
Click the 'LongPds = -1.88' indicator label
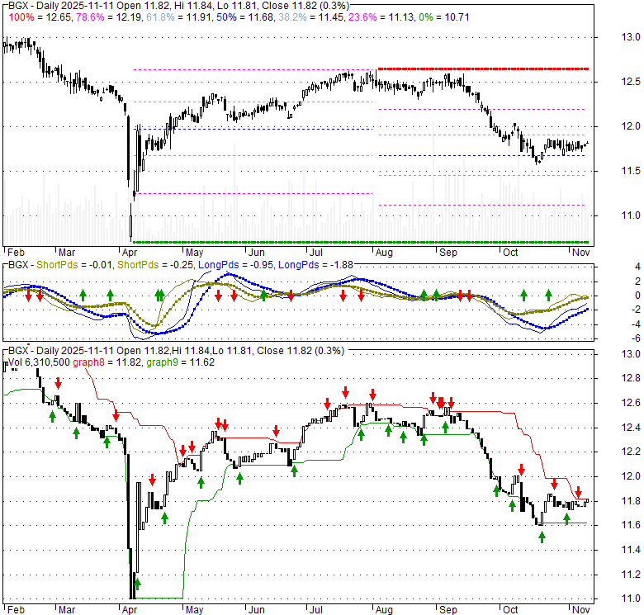[315, 265]
